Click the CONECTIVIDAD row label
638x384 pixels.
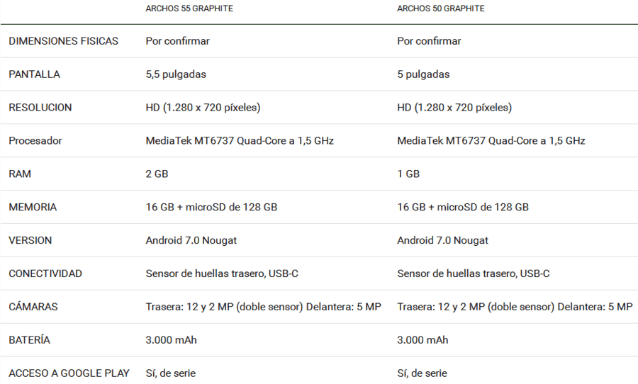pos(45,273)
